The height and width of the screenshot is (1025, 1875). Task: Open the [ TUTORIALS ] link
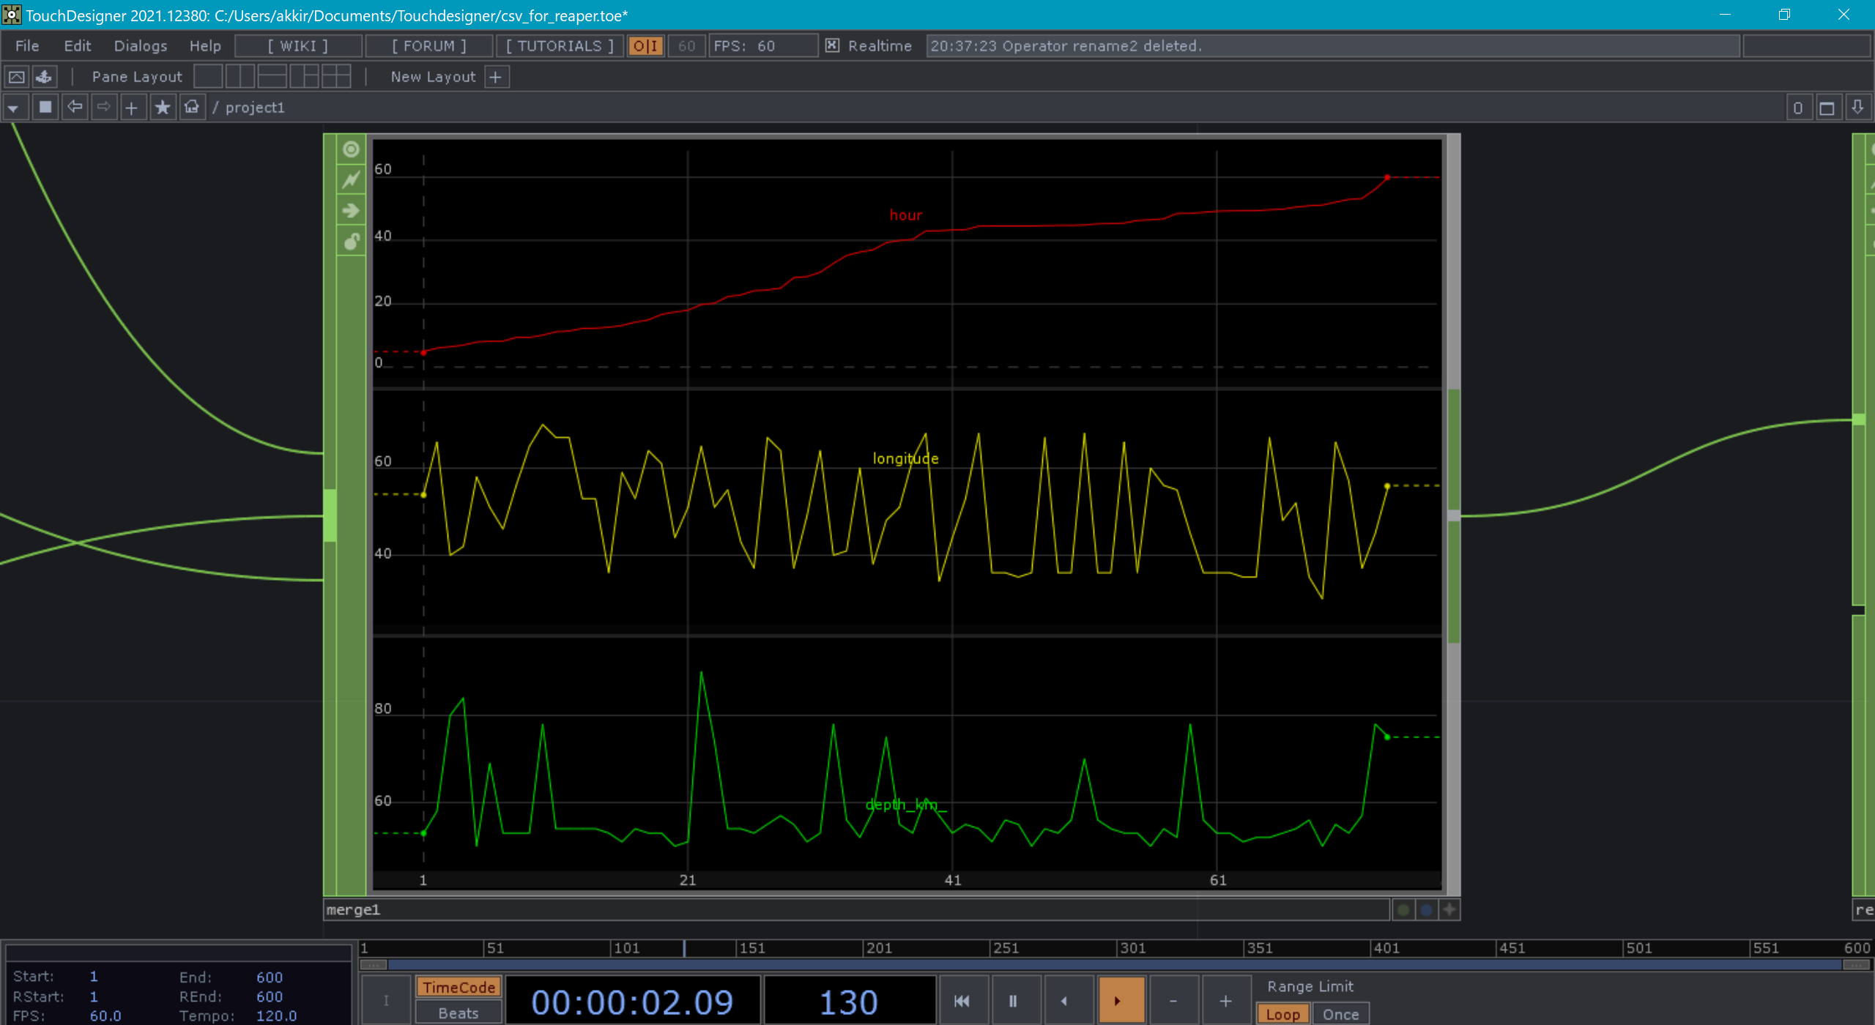(x=560, y=45)
